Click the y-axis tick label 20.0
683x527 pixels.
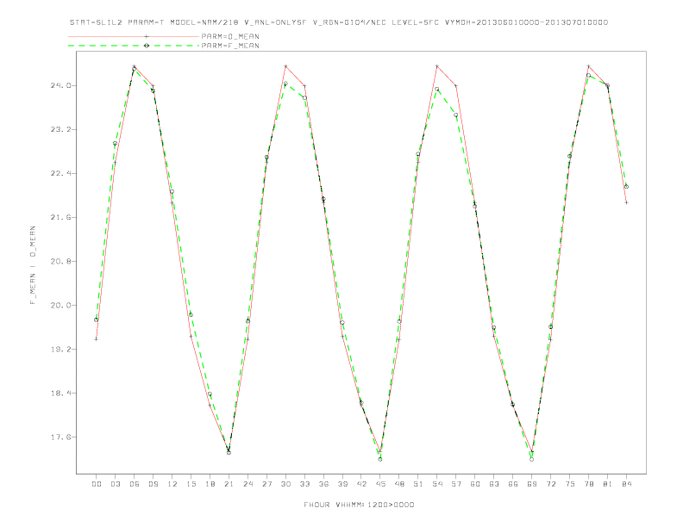[x=60, y=305]
